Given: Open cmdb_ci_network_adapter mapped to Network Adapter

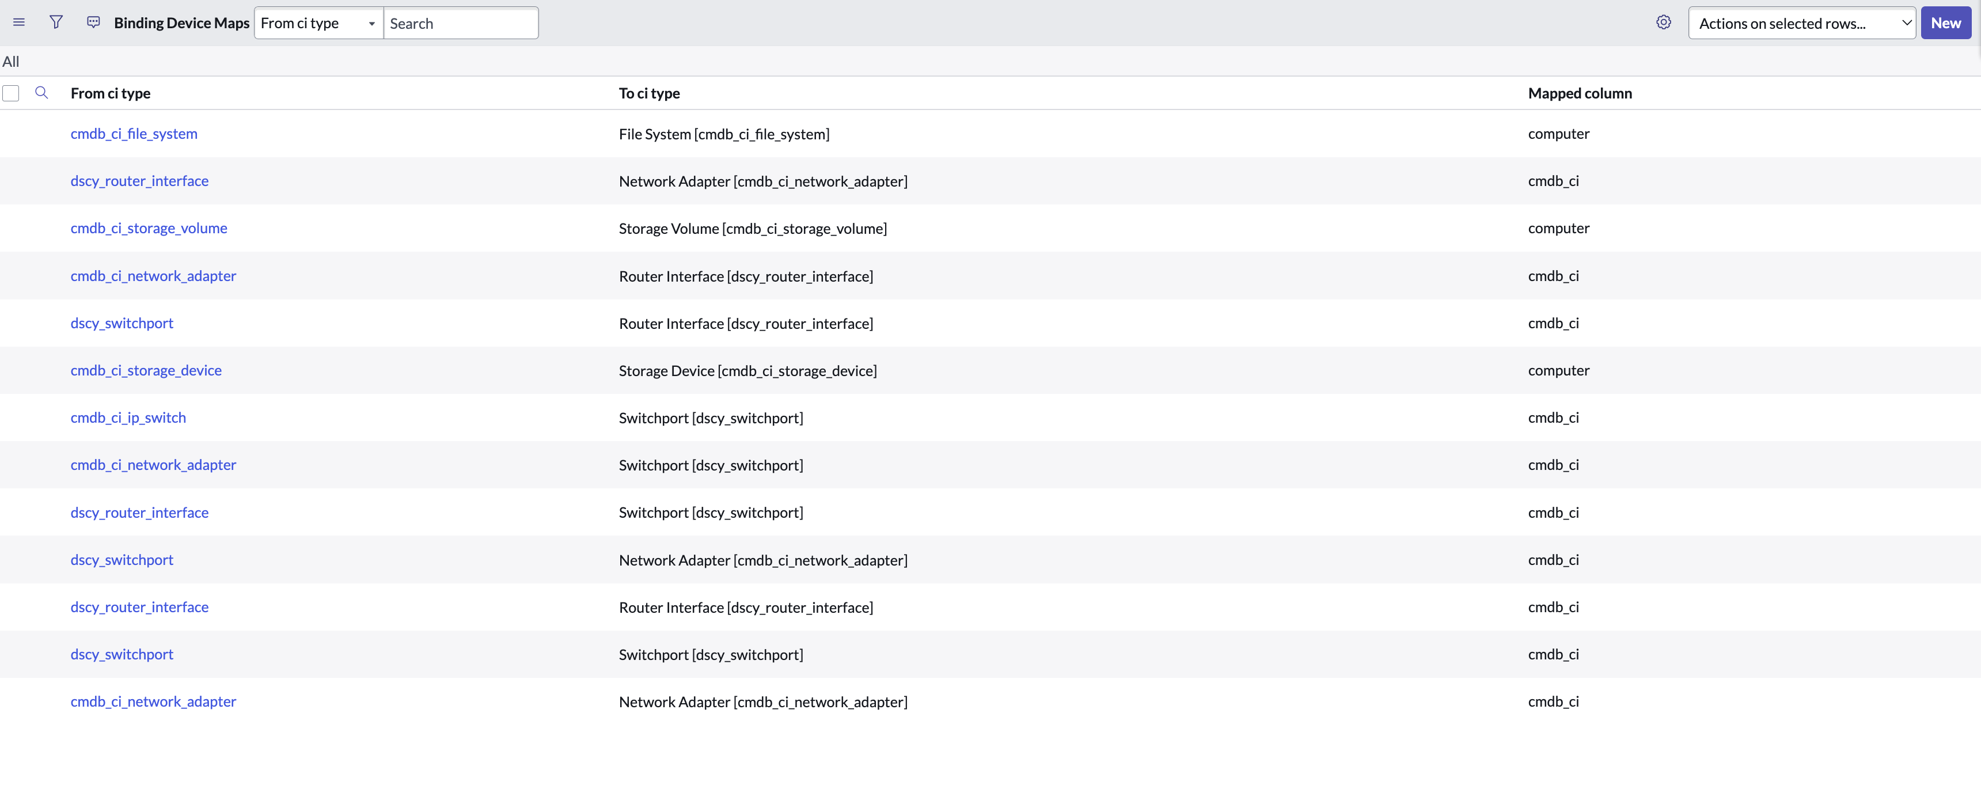Looking at the screenshot, I should 153,702.
